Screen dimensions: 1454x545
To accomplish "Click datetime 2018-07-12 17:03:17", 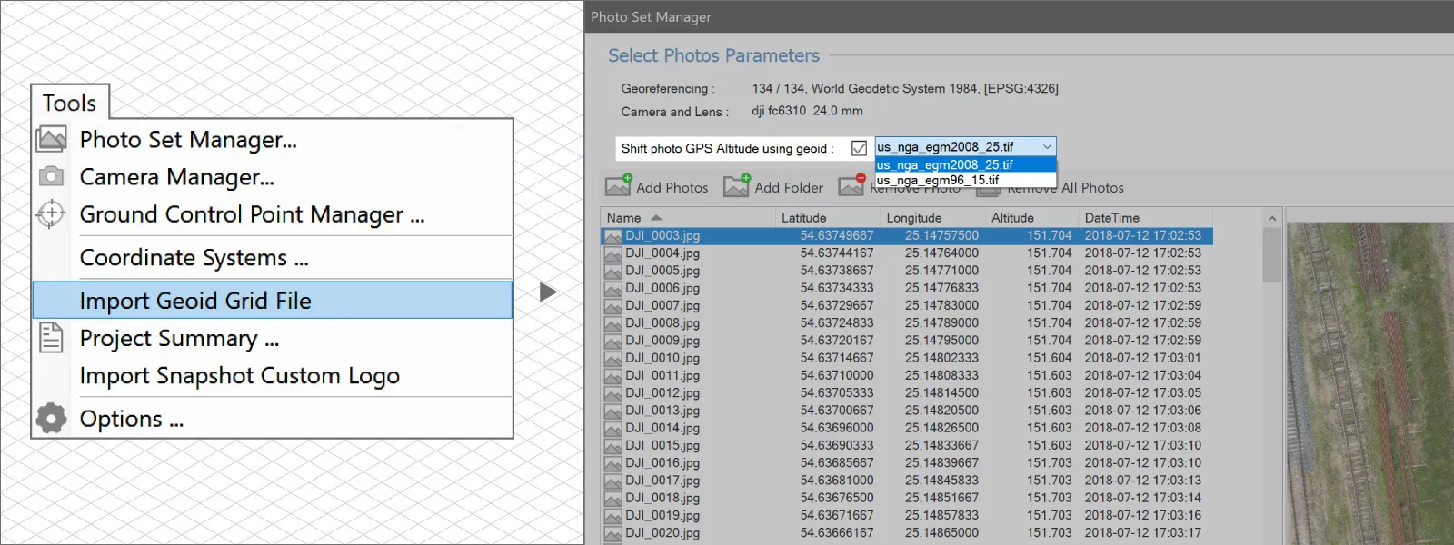I will click(1143, 533).
